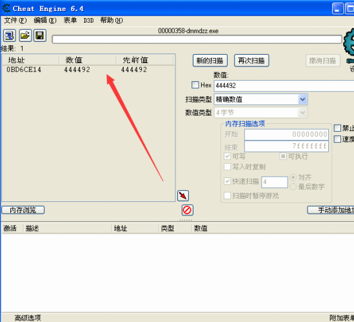The width and height of the screenshot is (354, 322).
Task: Toggle the 速度 checkbox on right edge
Action: [337, 139]
